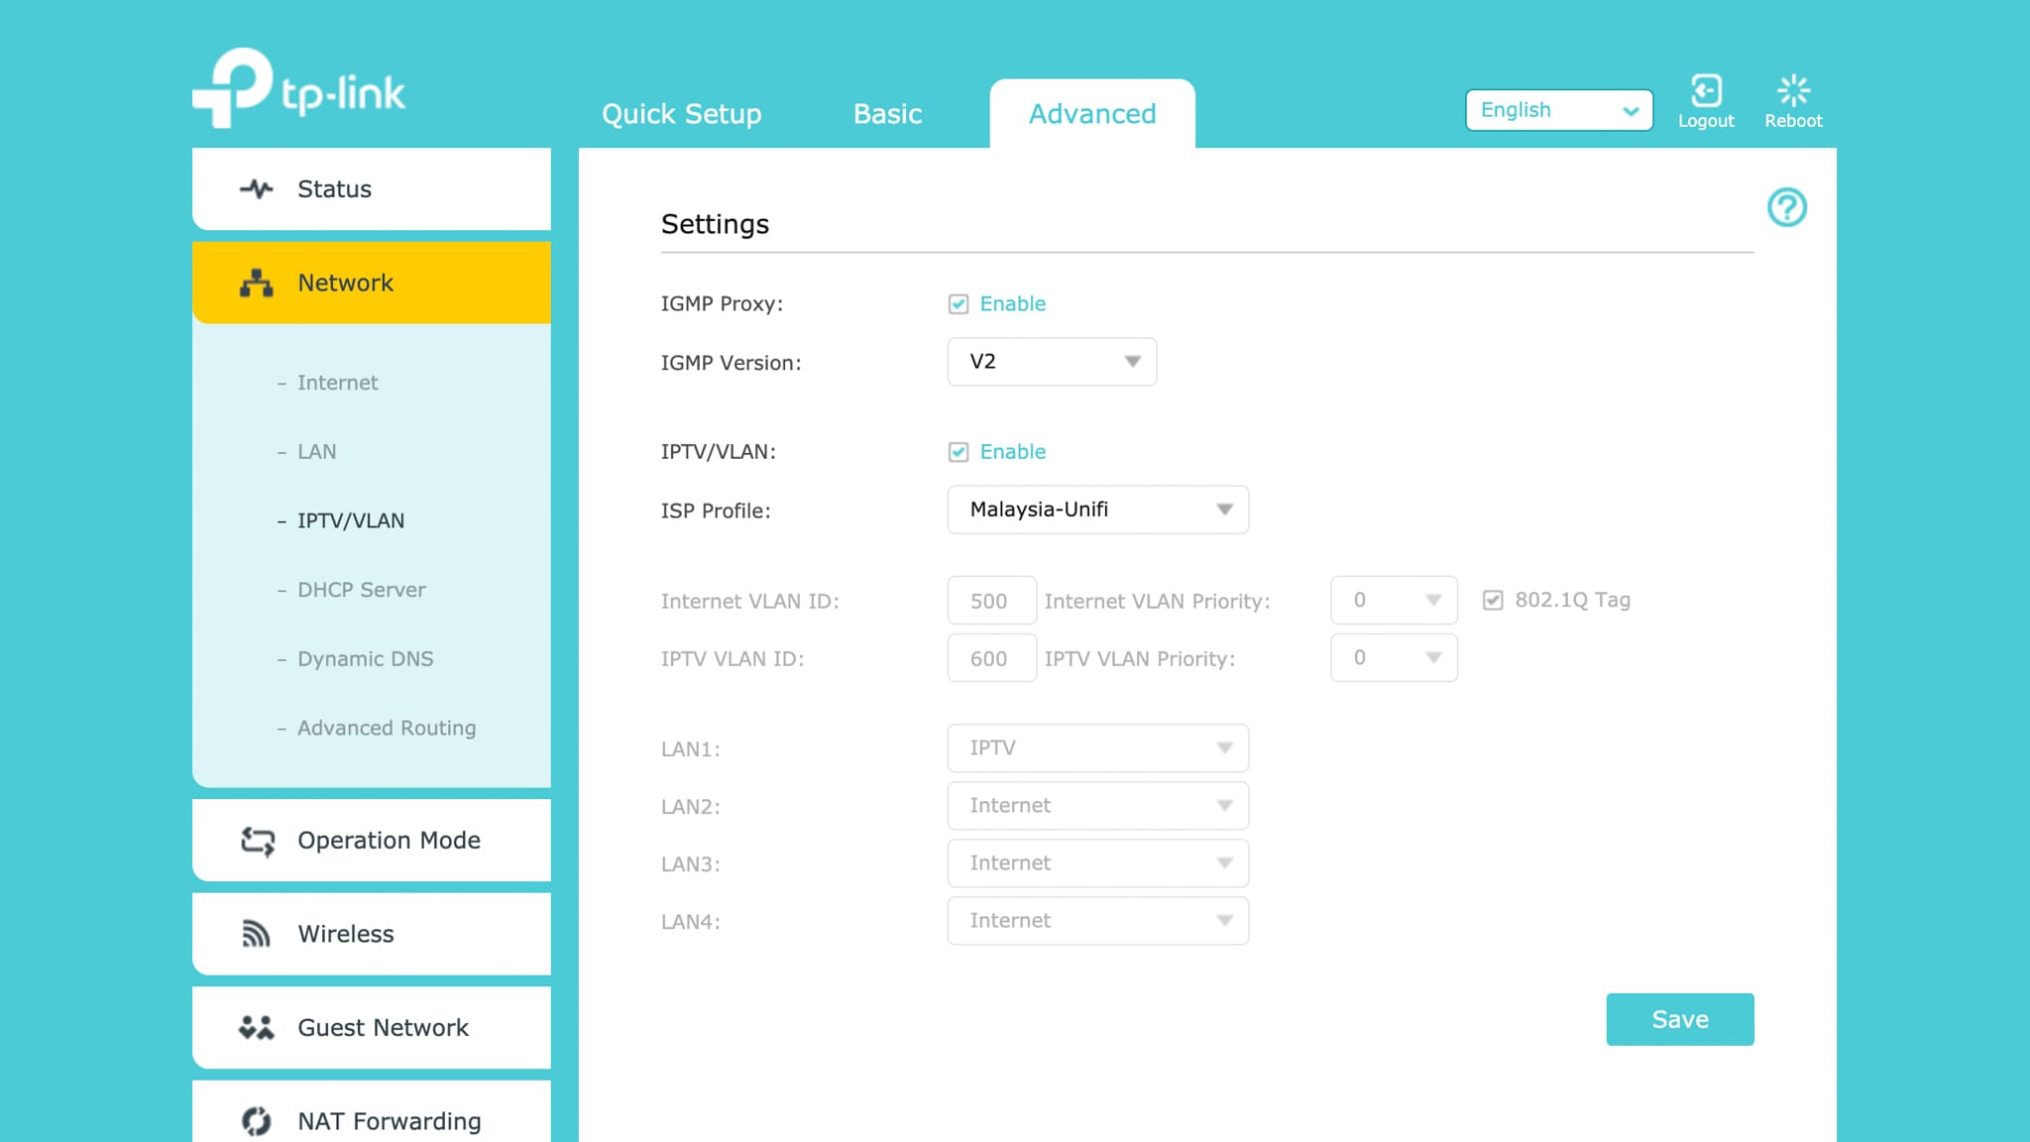Go to the Dynamic DNS submenu
Screen dimensions: 2030x1142
365,659
